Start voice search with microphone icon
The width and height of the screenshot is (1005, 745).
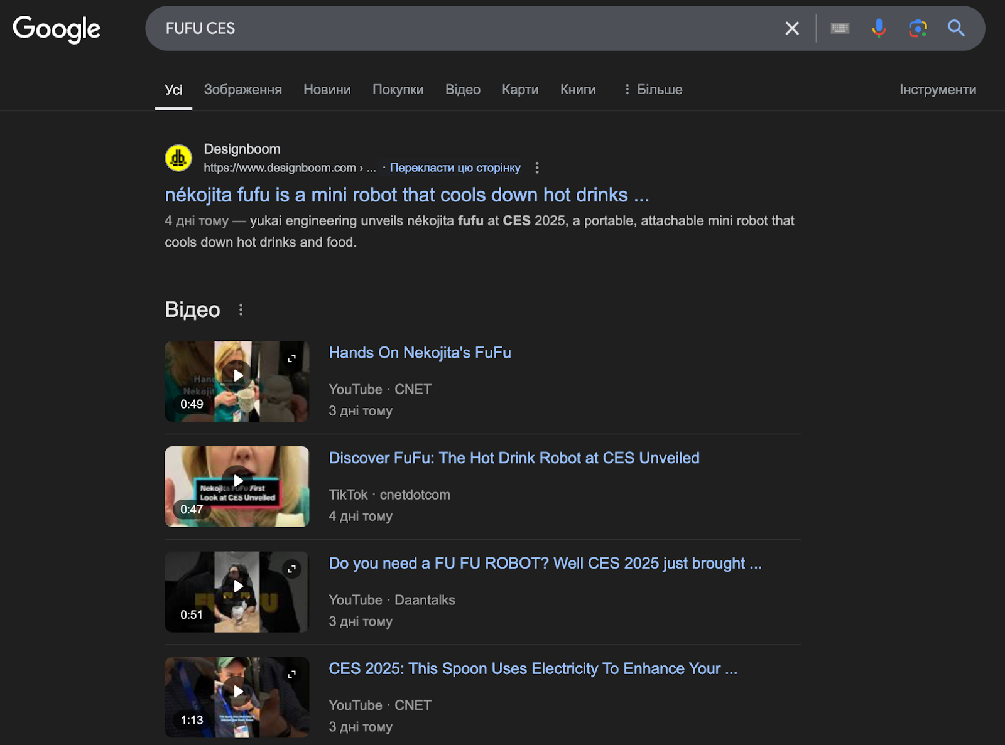pyautogui.click(x=879, y=28)
